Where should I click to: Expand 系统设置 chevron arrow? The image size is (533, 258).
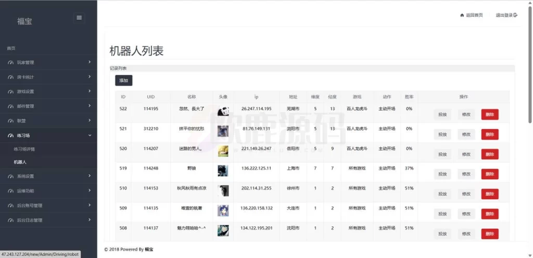tap(90, 176)
